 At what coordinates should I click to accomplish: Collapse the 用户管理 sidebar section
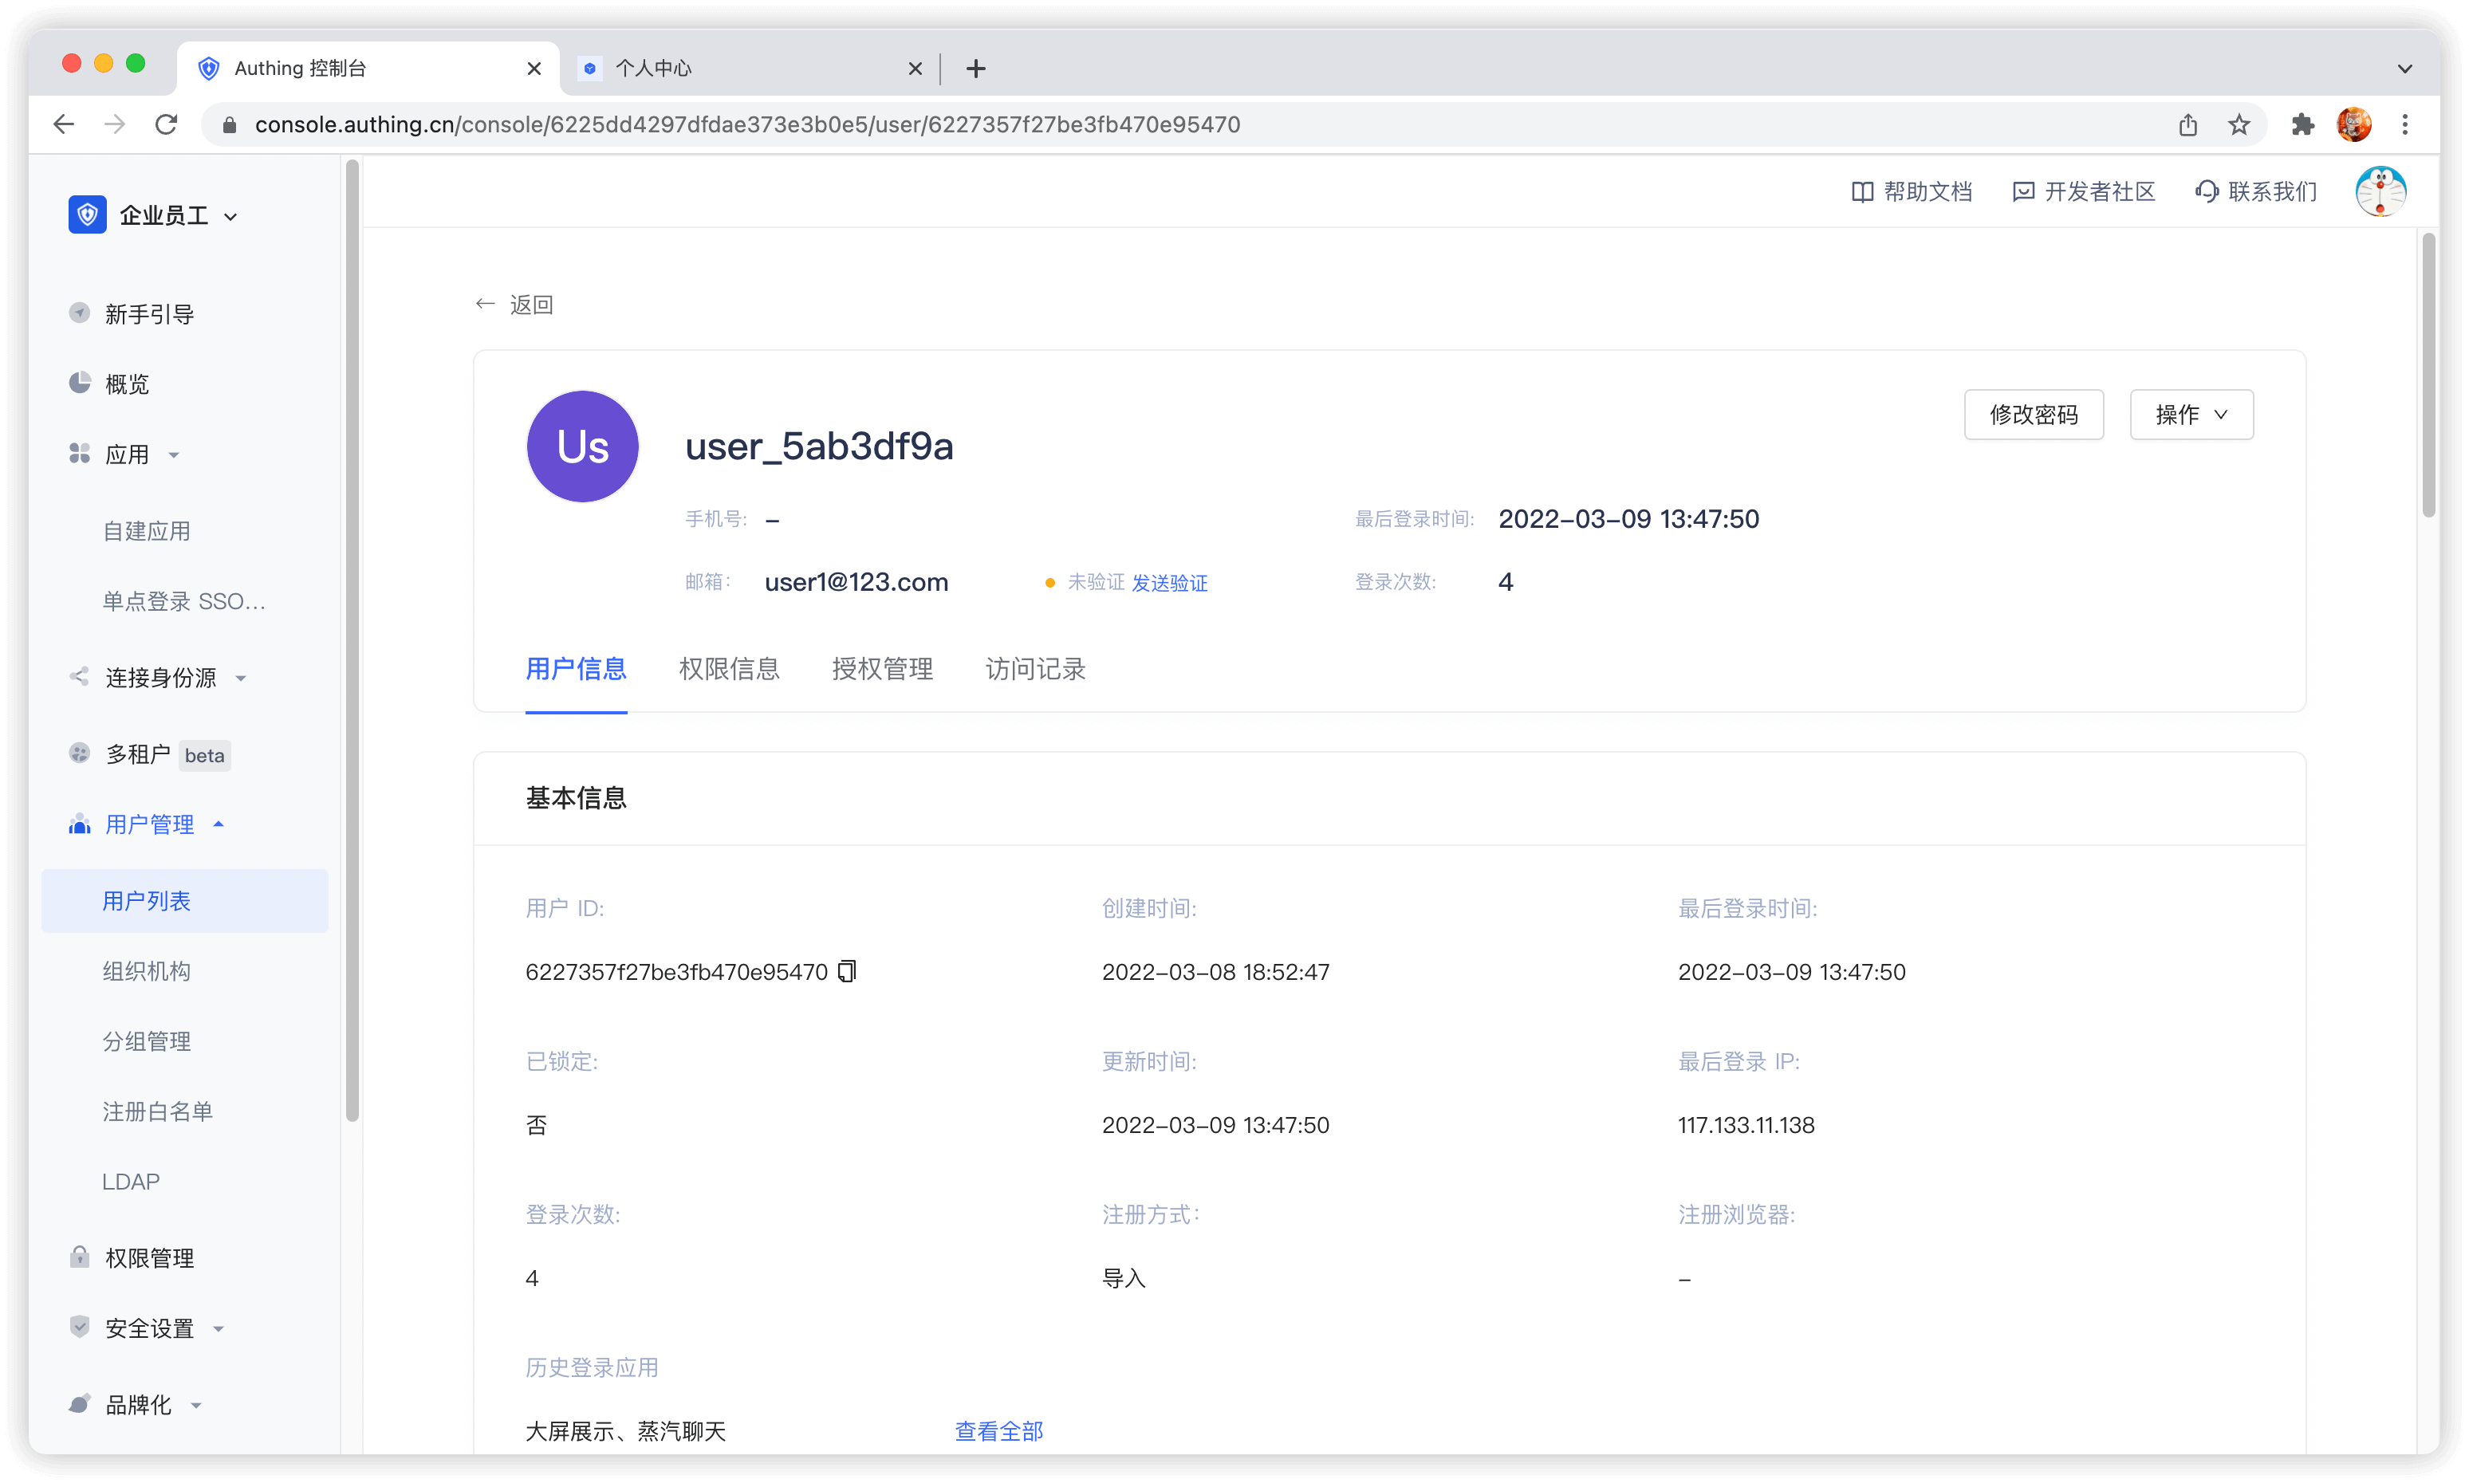click(x=150, y=824)
